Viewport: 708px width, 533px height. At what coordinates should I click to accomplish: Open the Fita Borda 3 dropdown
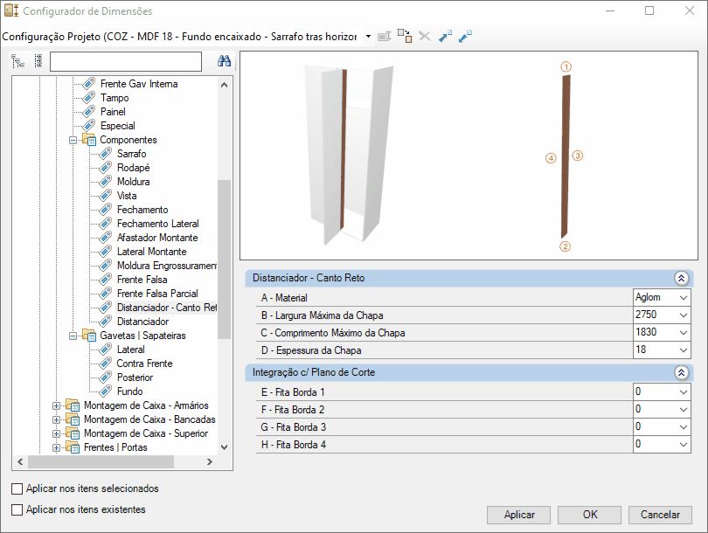[684, 427]
